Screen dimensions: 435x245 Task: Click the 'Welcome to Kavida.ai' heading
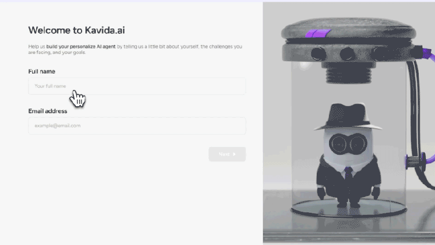pos(76,30)
